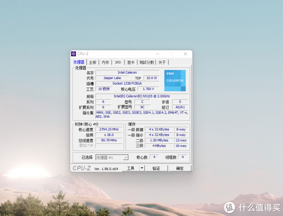The height and width of the screenshot is (216, 283).
Task: Switch to the 内存 tab
Action: coord(105,62)
